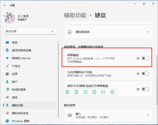Click the main pane vertical scrollbar
The image size is (158, 125).
tap(157, 80)
